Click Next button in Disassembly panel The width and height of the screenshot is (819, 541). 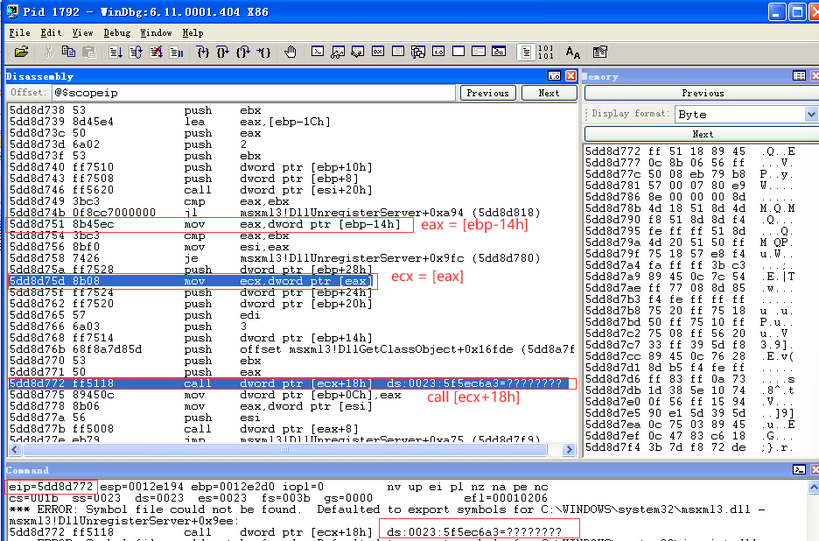[549, 93]
